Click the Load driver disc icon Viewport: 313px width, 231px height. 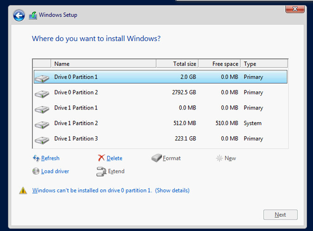click(36, 171)
